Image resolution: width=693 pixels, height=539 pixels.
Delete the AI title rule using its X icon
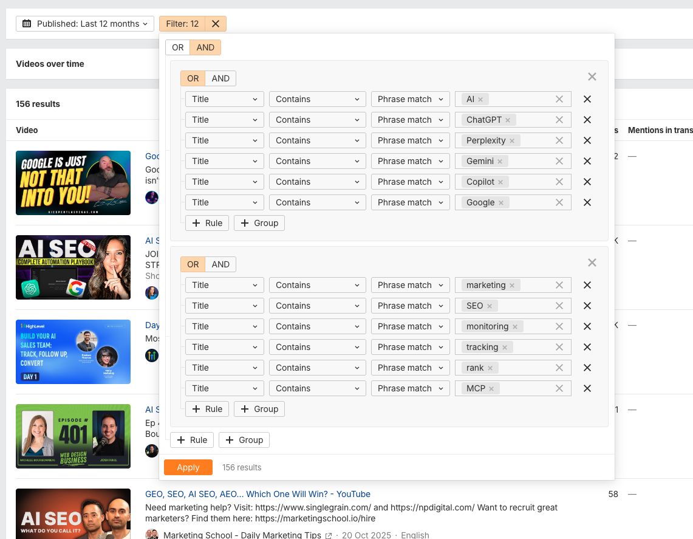[587, 98]
